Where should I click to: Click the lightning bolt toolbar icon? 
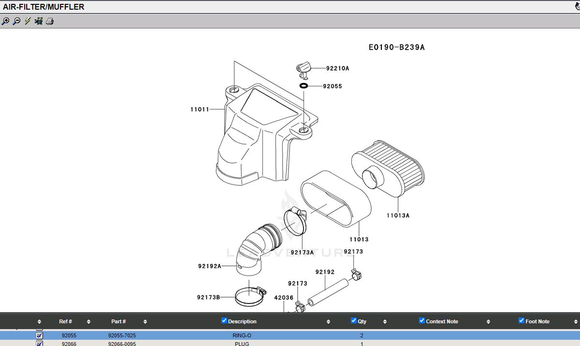[x=28, y=21]
